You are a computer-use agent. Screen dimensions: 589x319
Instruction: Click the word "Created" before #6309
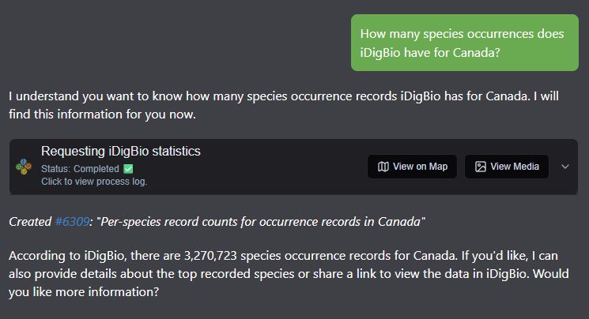pyautogui.click(x=29, y=222)
